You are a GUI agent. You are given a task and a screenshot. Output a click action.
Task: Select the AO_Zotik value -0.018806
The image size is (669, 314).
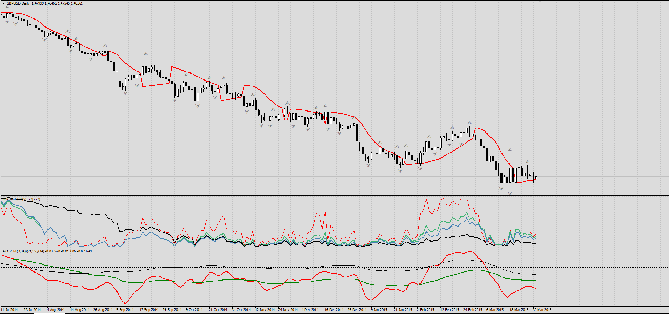(69, 251)
